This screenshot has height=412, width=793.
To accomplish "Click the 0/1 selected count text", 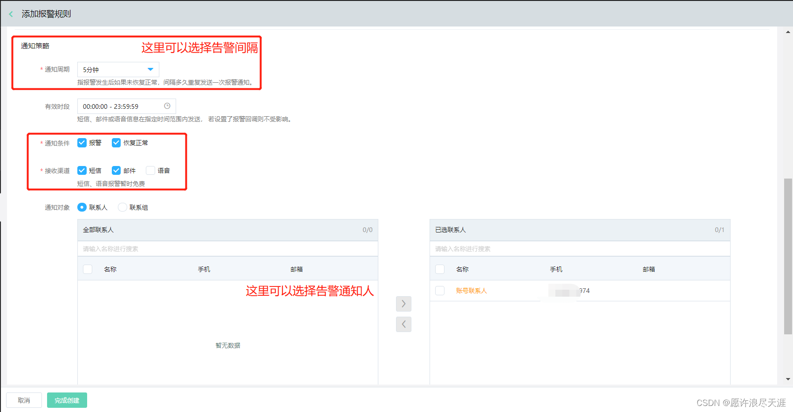I will (719, 230).
